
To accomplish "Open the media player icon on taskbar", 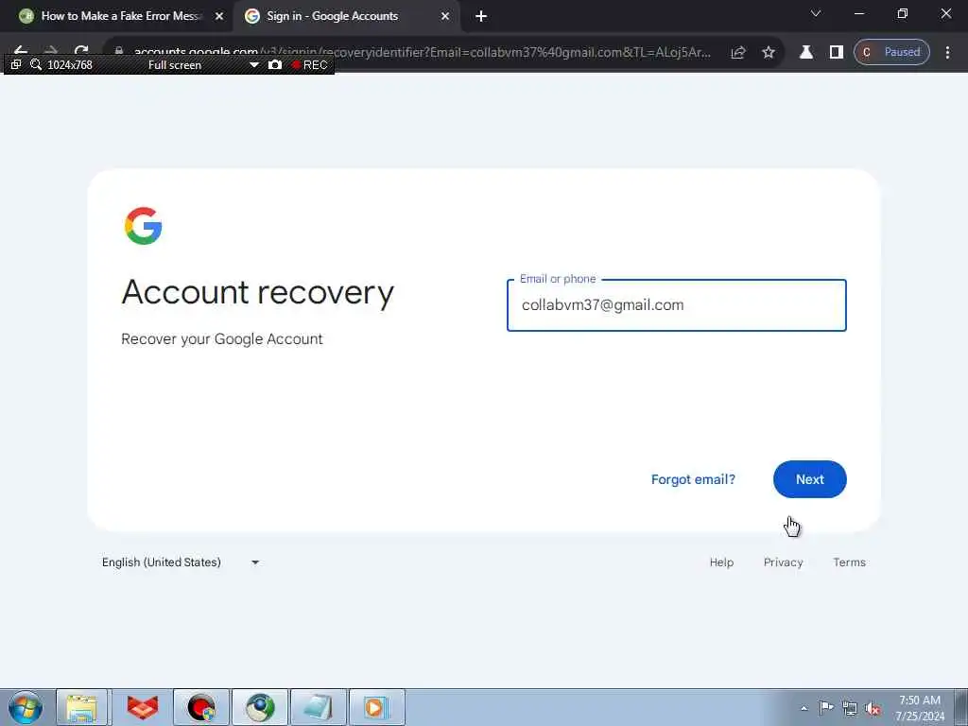I will pyautogui.click(x=376, y=707).
